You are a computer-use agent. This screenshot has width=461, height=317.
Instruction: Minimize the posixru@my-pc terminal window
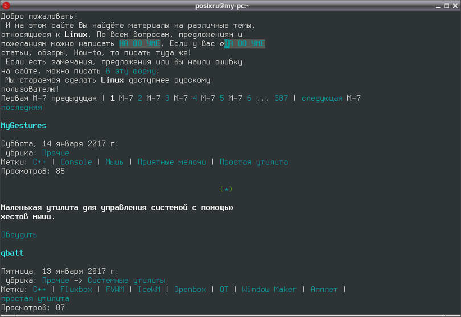tap(438, 6)
